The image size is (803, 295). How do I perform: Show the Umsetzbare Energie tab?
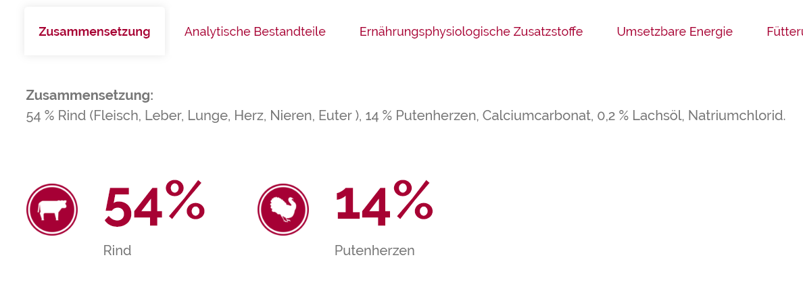click(675, 32)
